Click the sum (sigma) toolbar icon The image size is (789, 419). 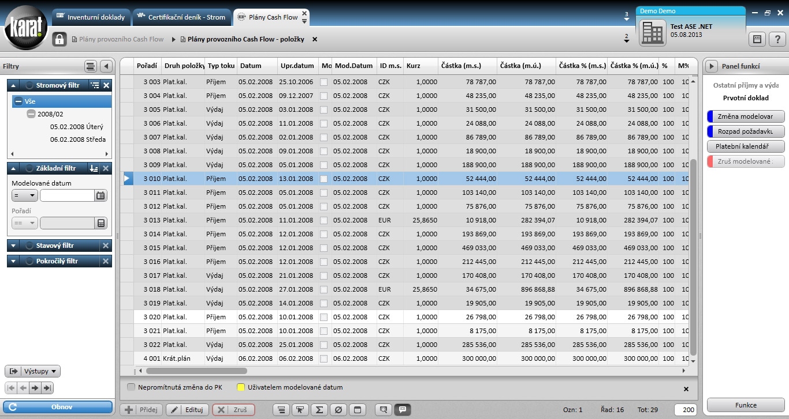pyautogui.click(x=318, y=410)
